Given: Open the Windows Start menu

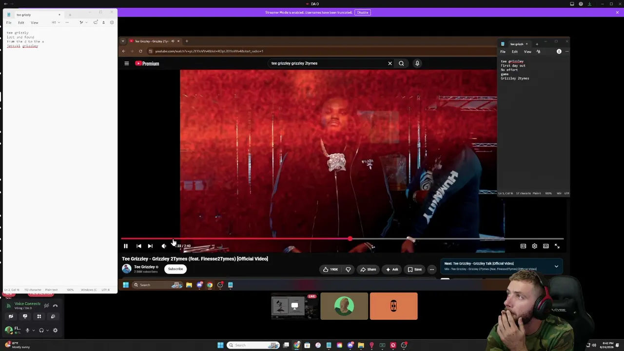Looking at the screenshot, I should [220, 345].
